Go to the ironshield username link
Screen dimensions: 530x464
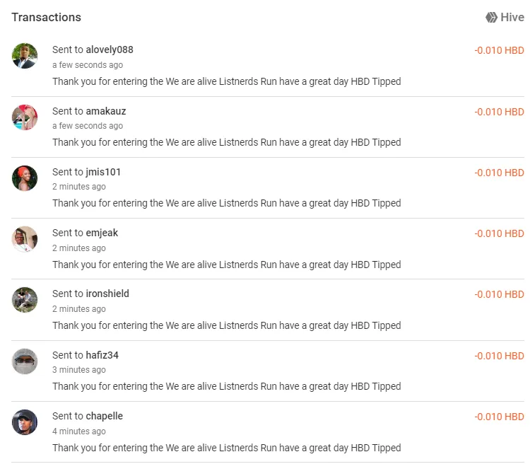tap(107, 294)
